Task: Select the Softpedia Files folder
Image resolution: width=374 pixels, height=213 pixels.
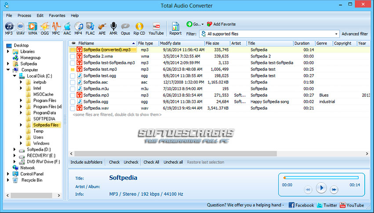Action: coord(46,125)
